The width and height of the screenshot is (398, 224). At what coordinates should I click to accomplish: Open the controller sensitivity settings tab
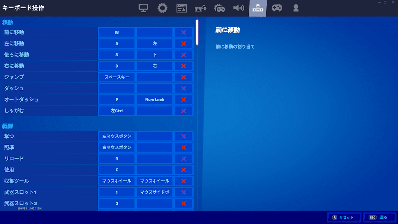click(220, 8)
